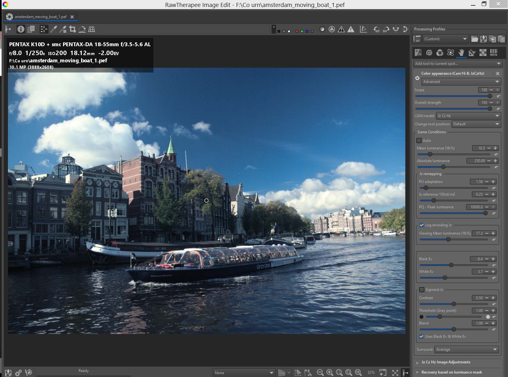Pick the Perspective correction grid tool
This screenshot has height=377, width=508.
pyautogui.click(x=92, y=29)
